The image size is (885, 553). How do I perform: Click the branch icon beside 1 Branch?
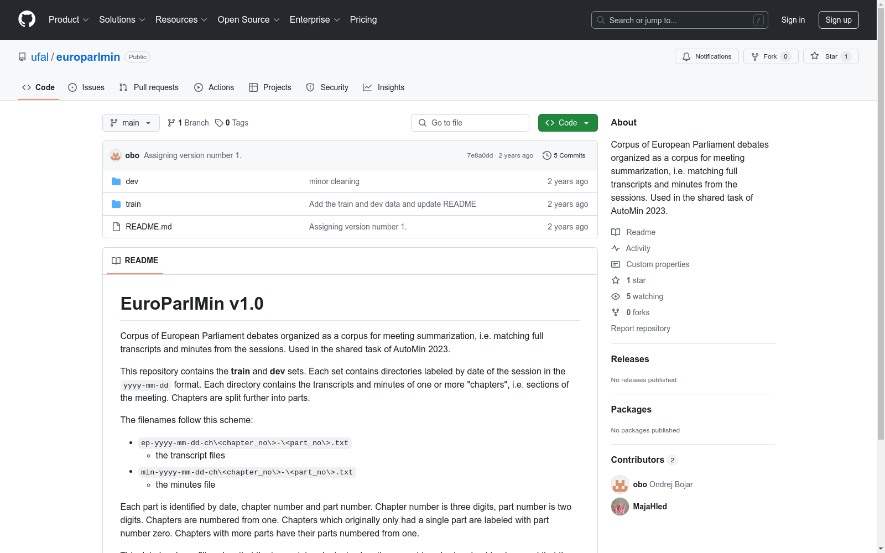tap(171, 123)
